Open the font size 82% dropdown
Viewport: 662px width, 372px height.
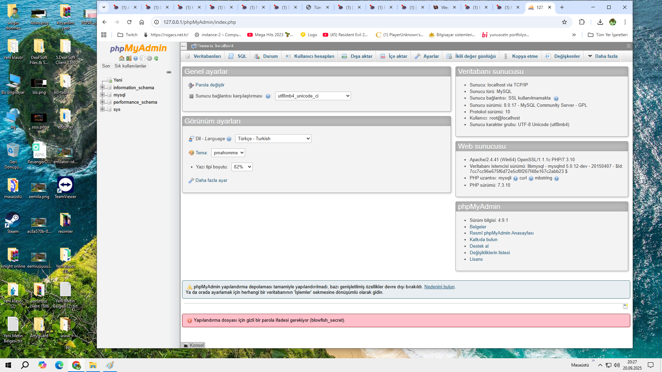coord(242,167)
